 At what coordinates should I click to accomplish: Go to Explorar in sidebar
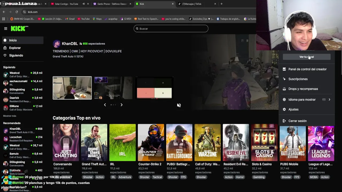pyautogui.click(x=23, y=48)
